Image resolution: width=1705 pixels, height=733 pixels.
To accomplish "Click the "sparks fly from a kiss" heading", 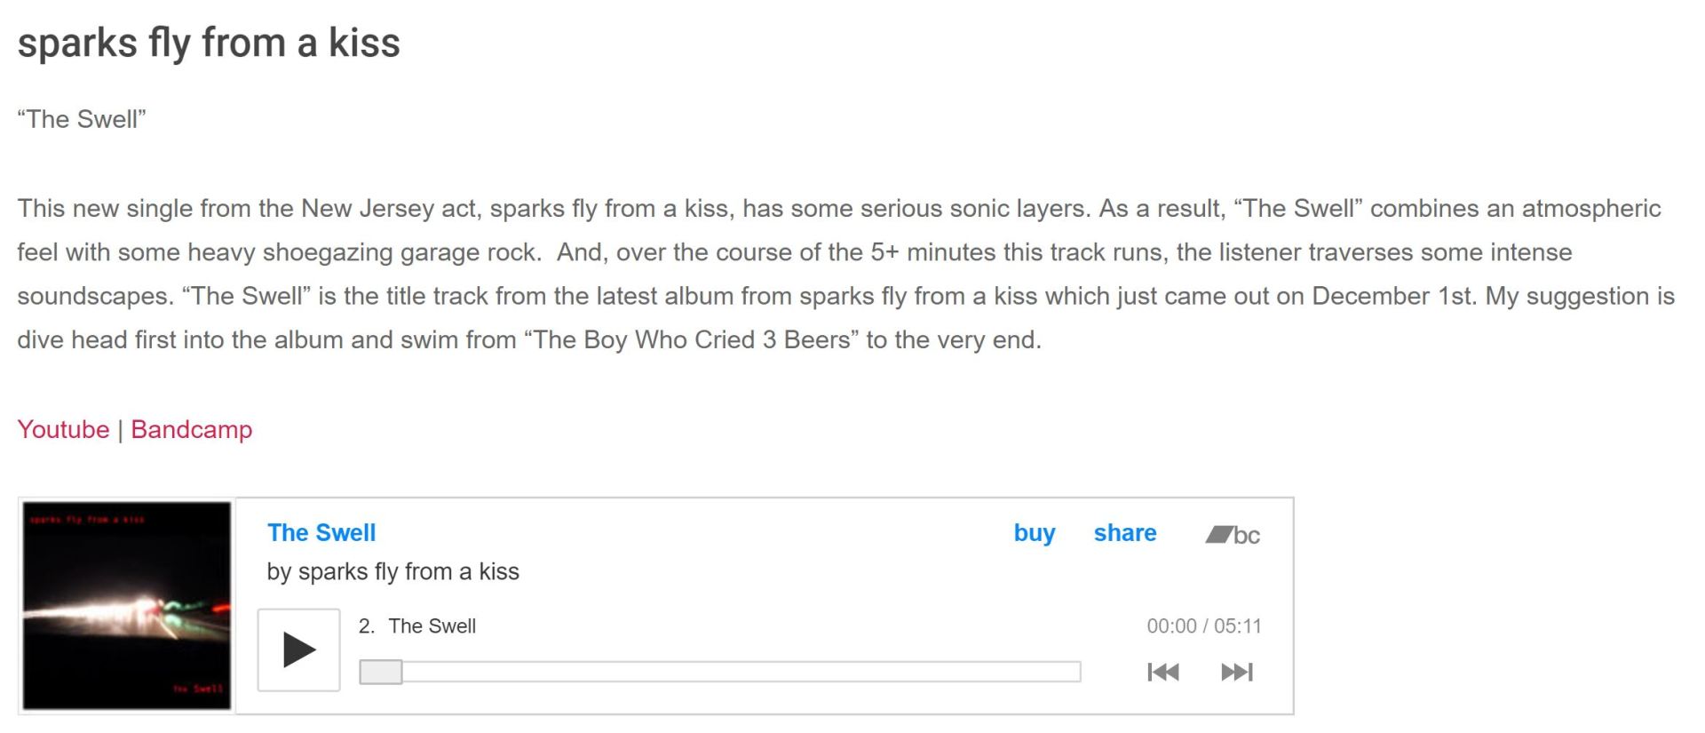I will tap(209, 43).
